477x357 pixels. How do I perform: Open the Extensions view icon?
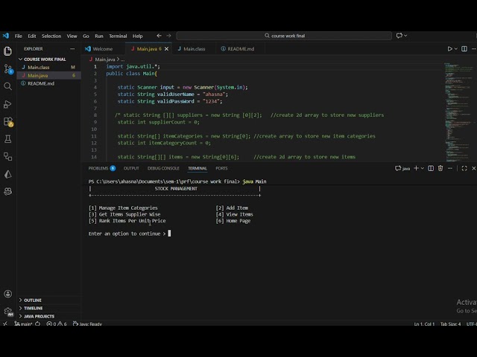click(x=8, y=121)
